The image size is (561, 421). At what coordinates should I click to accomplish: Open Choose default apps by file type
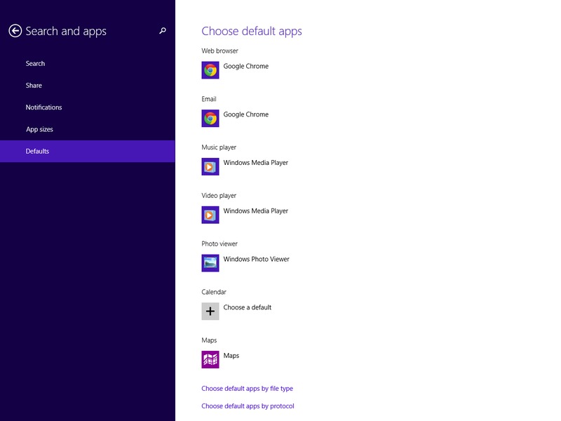tap(247, 389)
